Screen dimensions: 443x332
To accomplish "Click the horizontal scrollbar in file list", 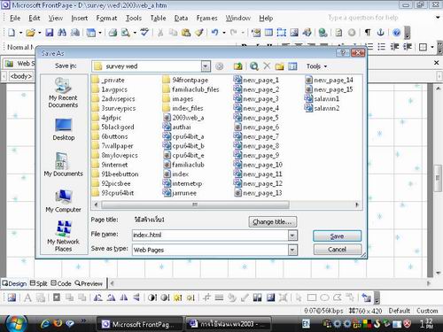I will [x=195, y=205].
